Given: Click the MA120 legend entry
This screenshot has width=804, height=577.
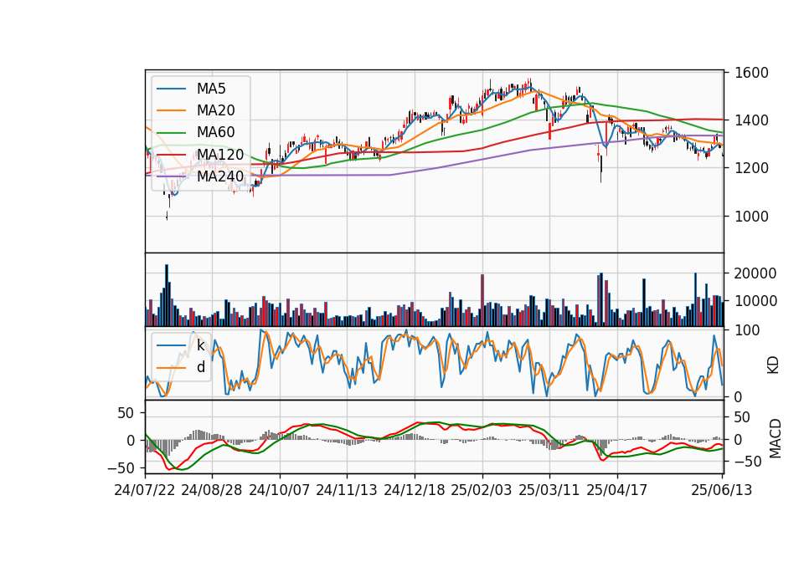Looking at the screenshot, I should coord(200,154).
